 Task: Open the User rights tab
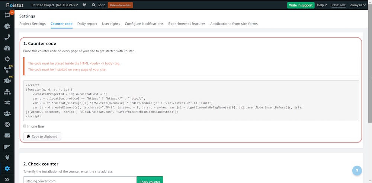(111, 24)
